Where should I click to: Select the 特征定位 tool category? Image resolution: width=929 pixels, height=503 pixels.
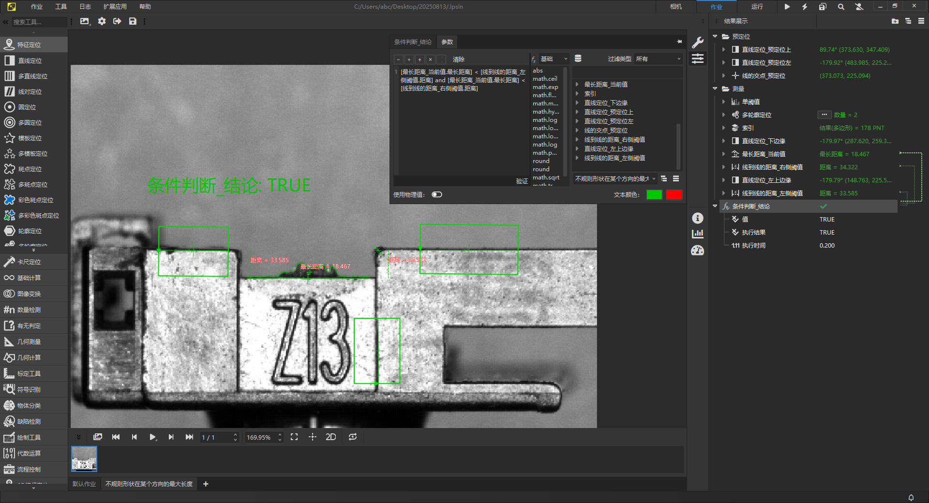tap(29, 44)
